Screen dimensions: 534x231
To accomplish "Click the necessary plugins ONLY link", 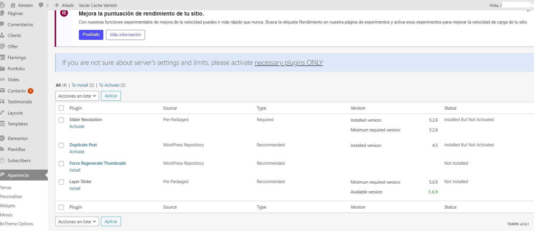I will (x=289, y=63).
